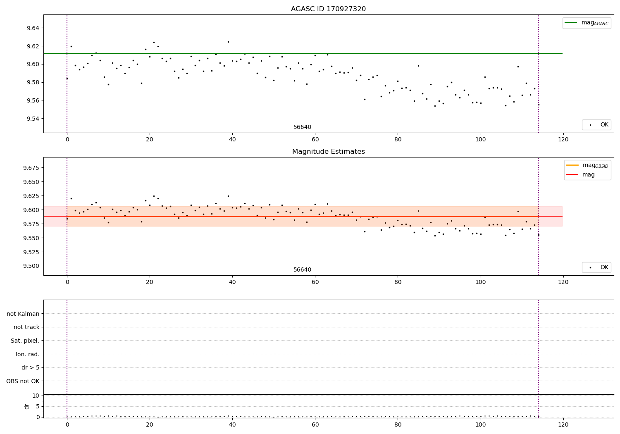This screenshot has width=620, height=434.
Task: Click the OK legend in top plot
Action: 596,125
